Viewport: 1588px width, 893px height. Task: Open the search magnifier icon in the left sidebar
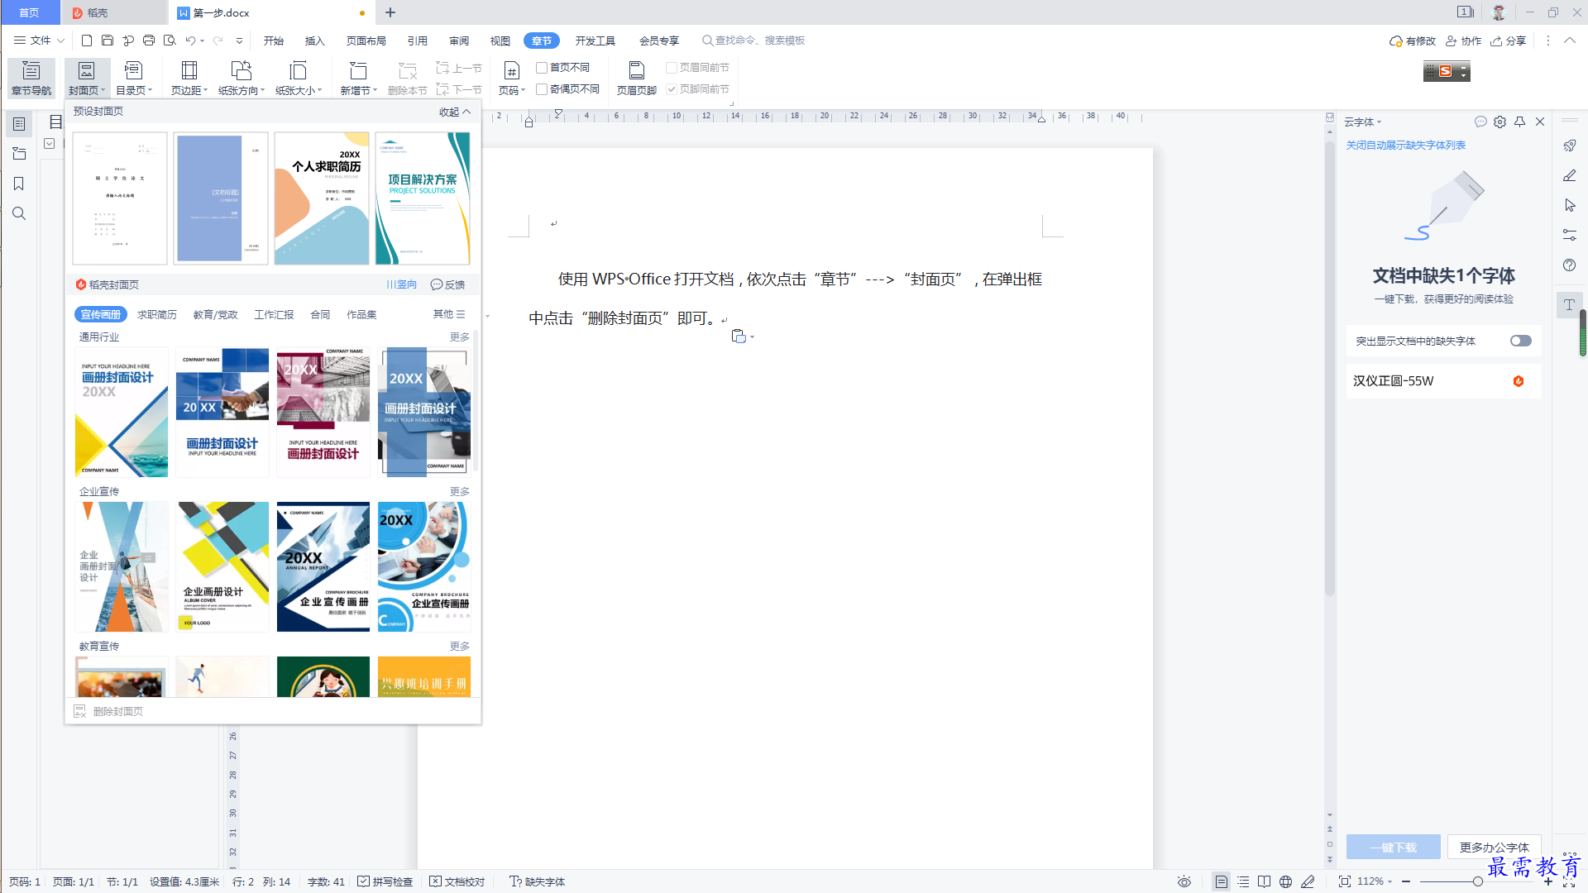click(19, 213)
